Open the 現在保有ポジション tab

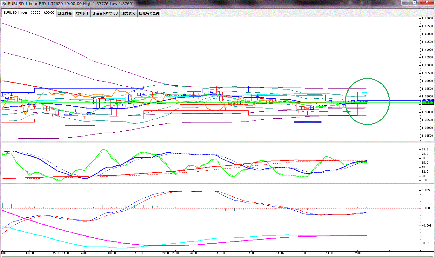(x=105, y=13)
